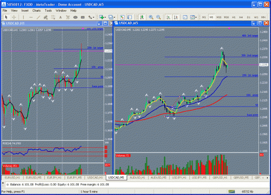This screenshot has width=271, height=195.
Task: Open the File menu
Action: point(5,10)
